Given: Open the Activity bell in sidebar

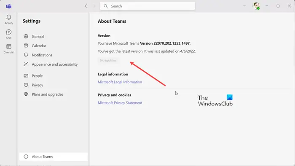Looking at the screenshot, I should coord(9,19).
